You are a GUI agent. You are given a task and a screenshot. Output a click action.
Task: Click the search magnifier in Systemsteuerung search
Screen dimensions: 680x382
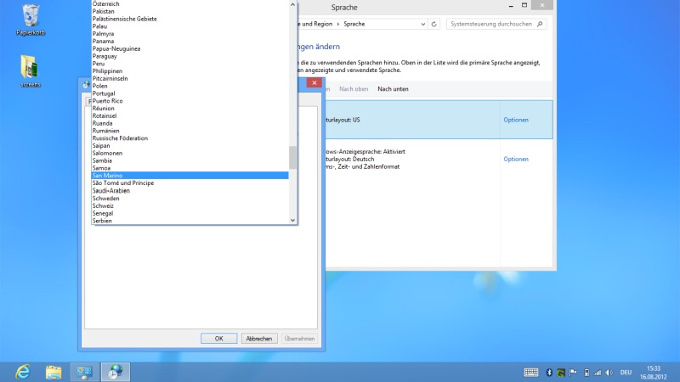tap(540, 25)
